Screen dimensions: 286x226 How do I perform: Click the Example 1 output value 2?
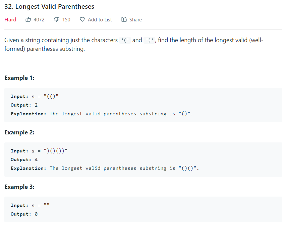pyautogui.click(x=36, y=105)
